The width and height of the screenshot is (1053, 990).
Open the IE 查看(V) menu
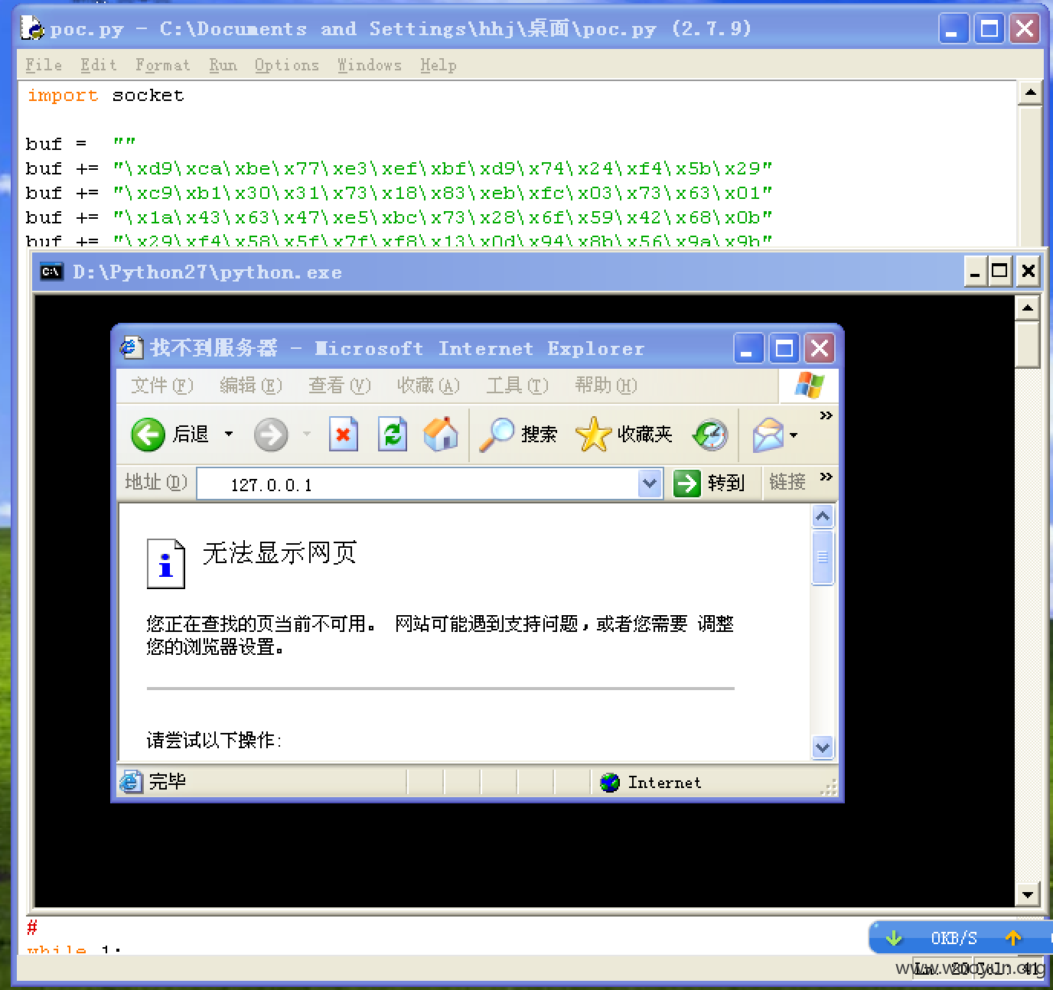pos(340,385)
